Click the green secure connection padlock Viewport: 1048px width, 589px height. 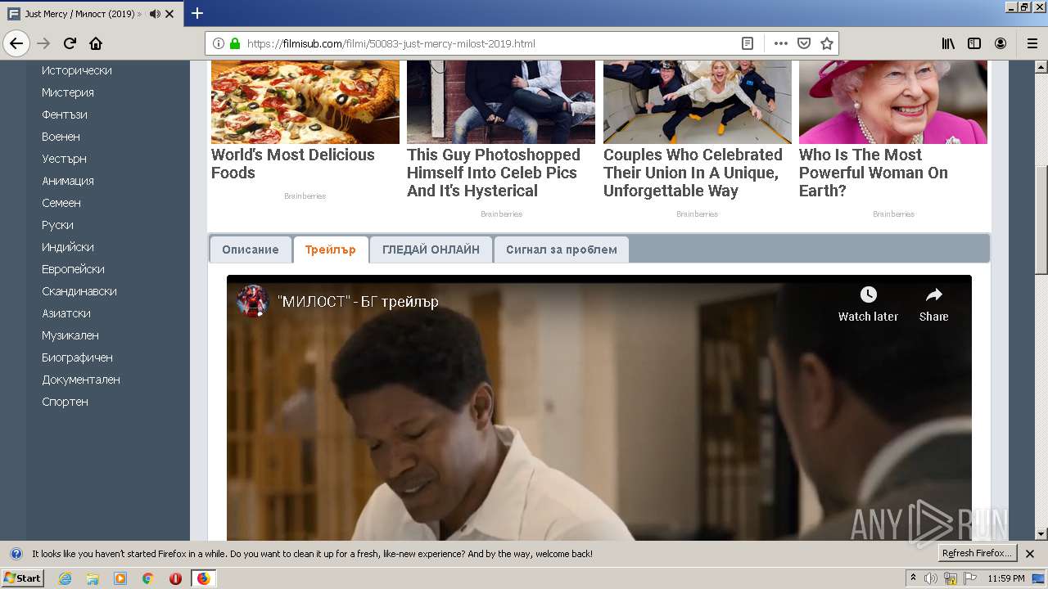click(235, 43)
